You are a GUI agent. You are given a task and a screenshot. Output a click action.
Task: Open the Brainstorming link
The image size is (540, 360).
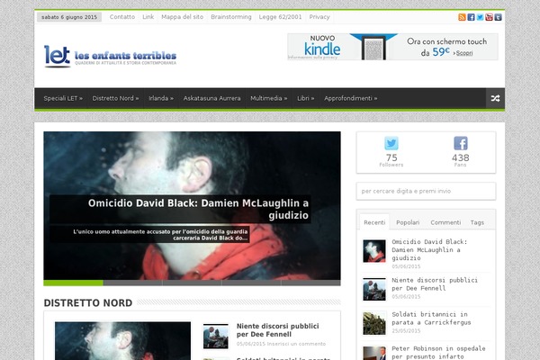coord(231,17)
